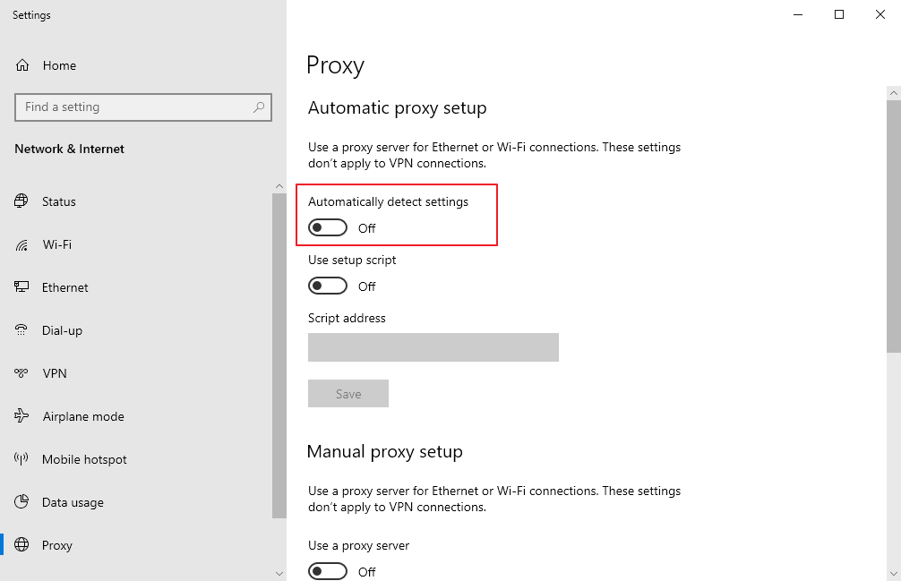Open the Data usage page
The width and height of the screenshot is (901, 581).
(x=73, y=502)
